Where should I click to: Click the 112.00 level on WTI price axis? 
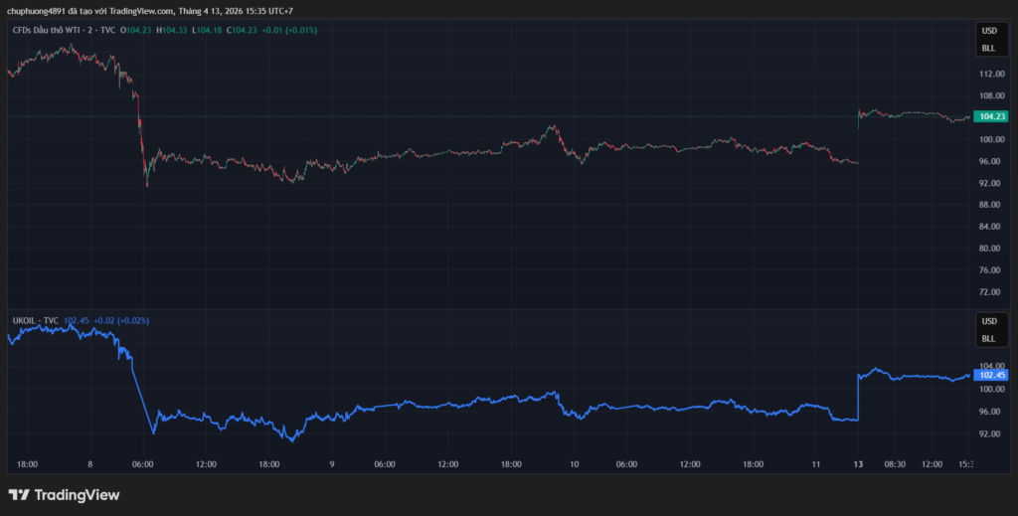click(990, 75)
